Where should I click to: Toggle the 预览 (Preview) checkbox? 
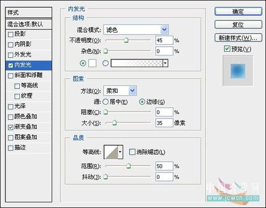tap(227, 49)
